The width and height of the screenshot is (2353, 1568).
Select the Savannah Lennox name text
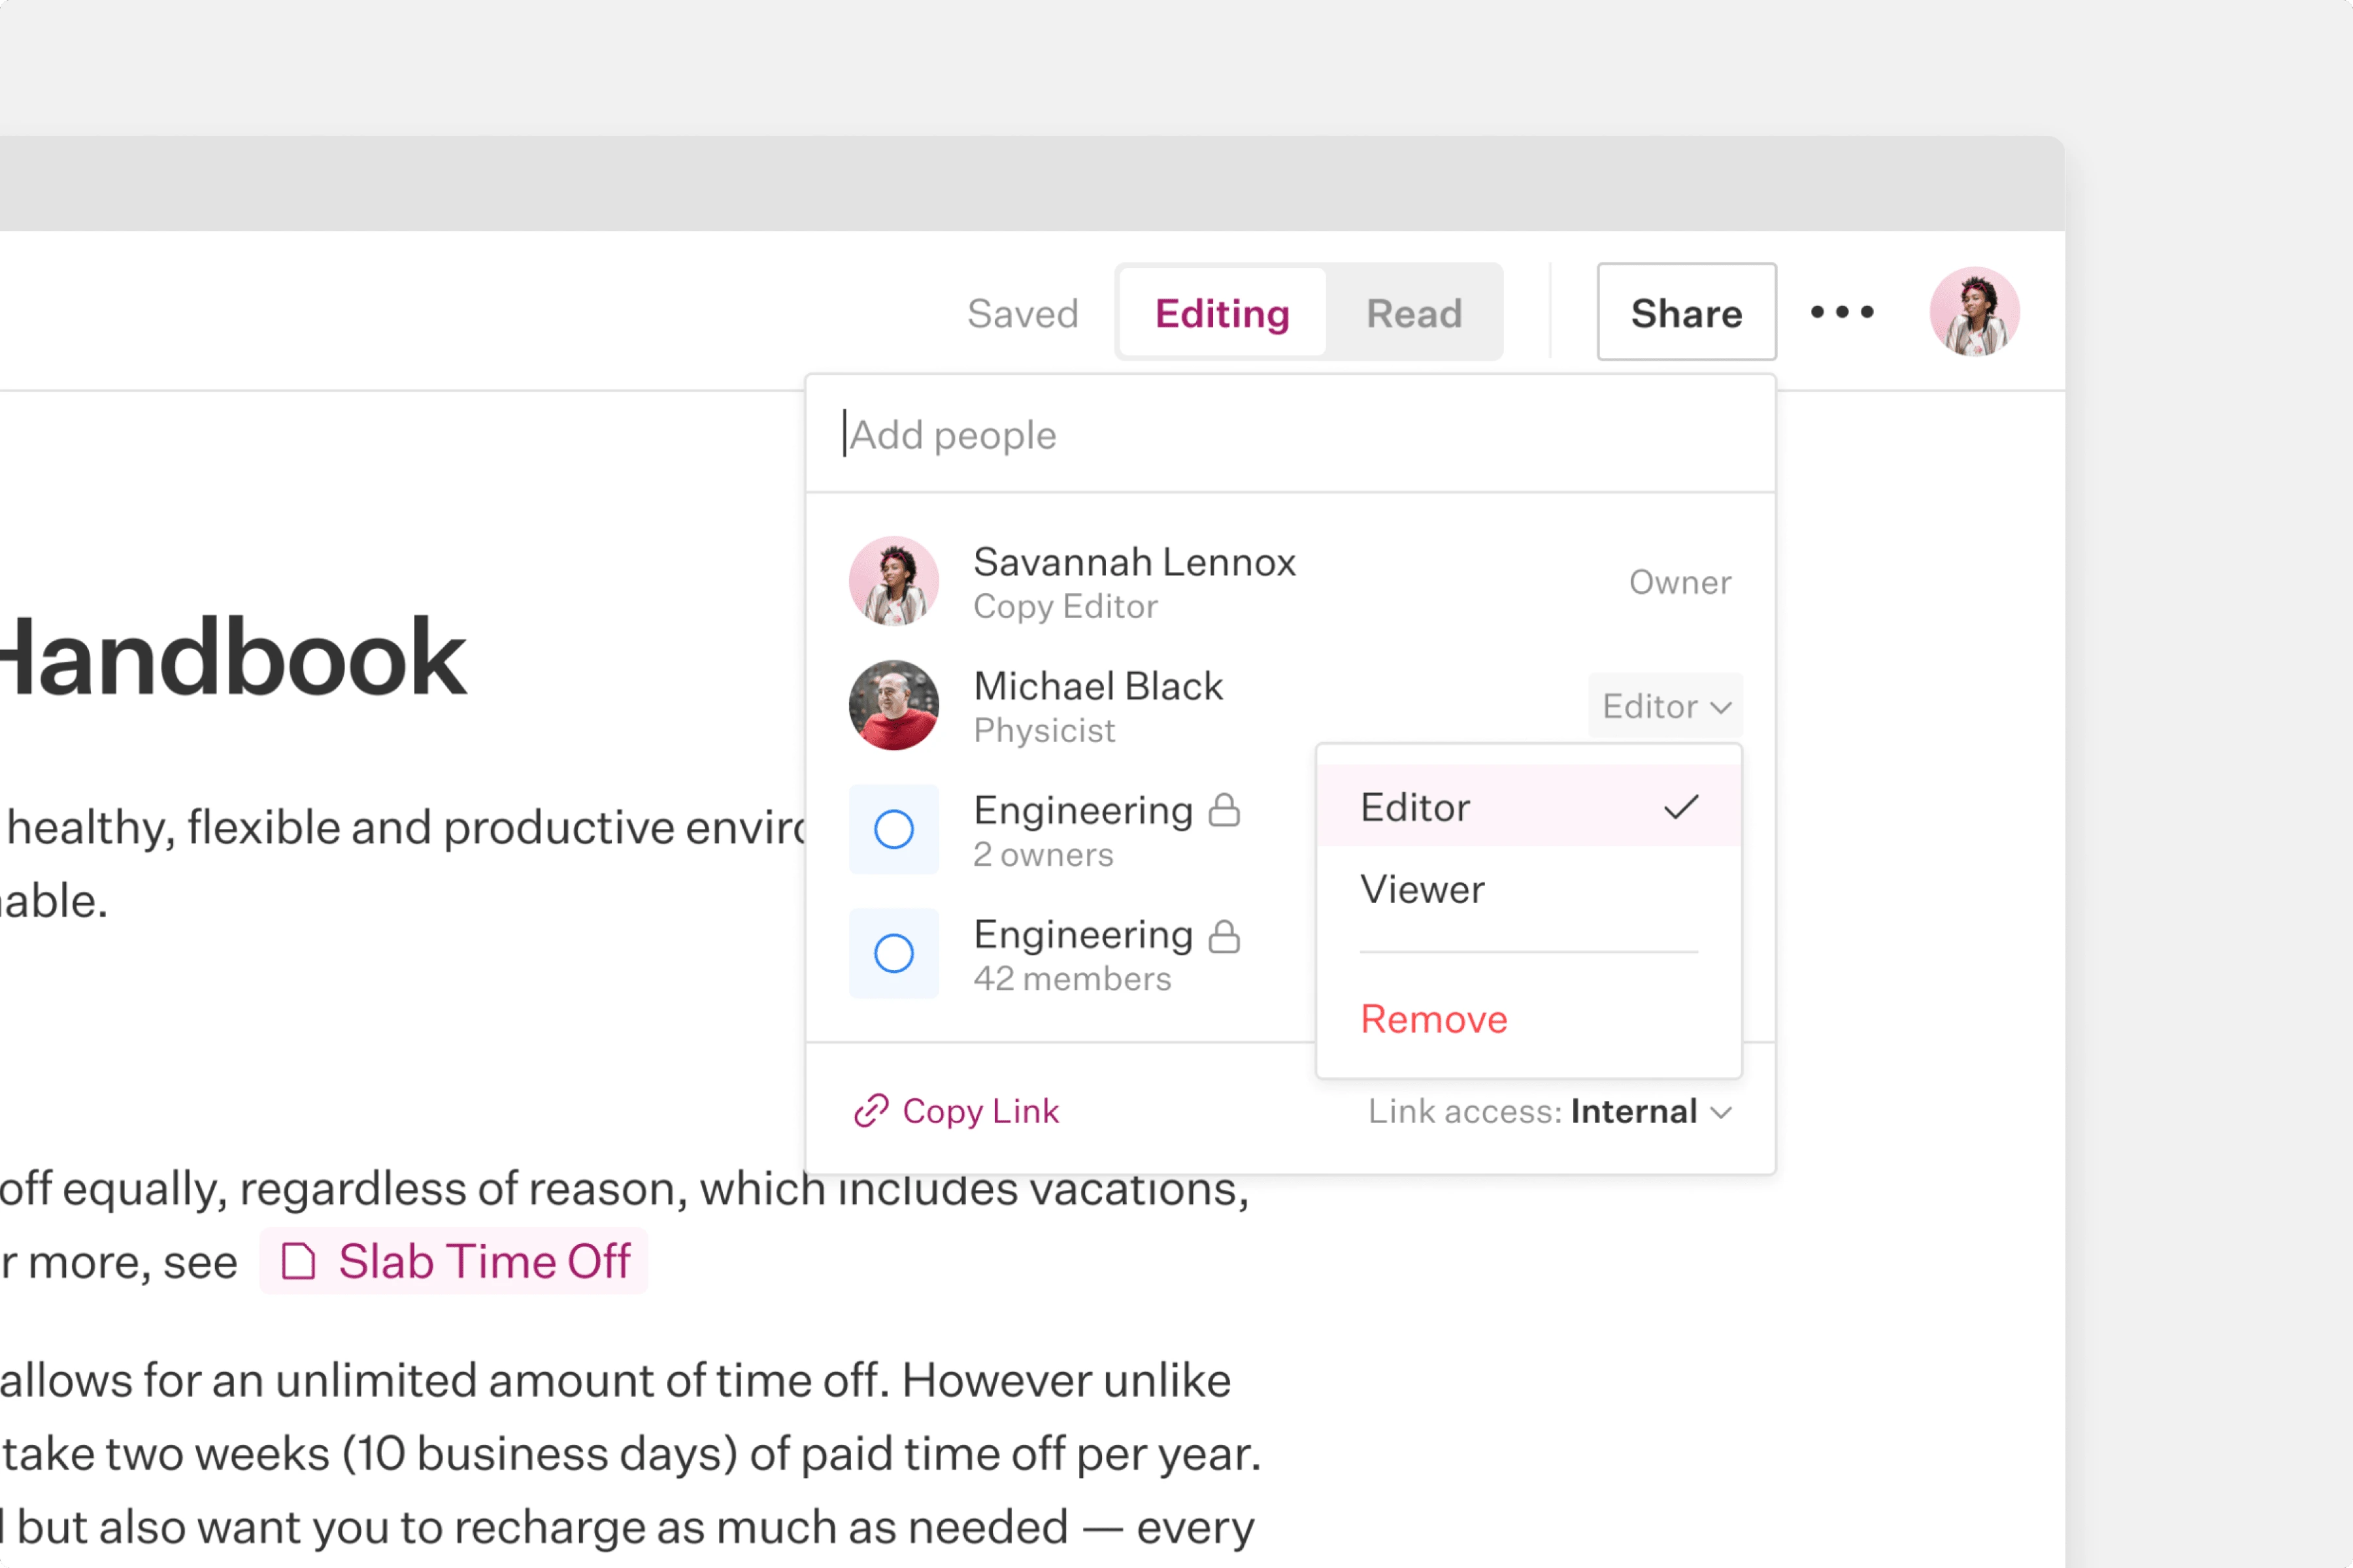click(1135, 562)
